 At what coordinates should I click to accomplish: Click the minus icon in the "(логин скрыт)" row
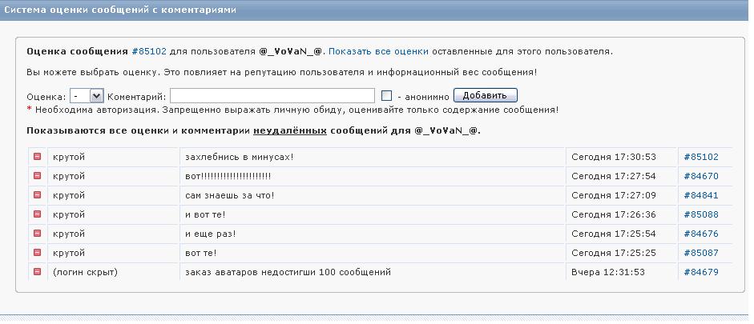coord(37,272)
